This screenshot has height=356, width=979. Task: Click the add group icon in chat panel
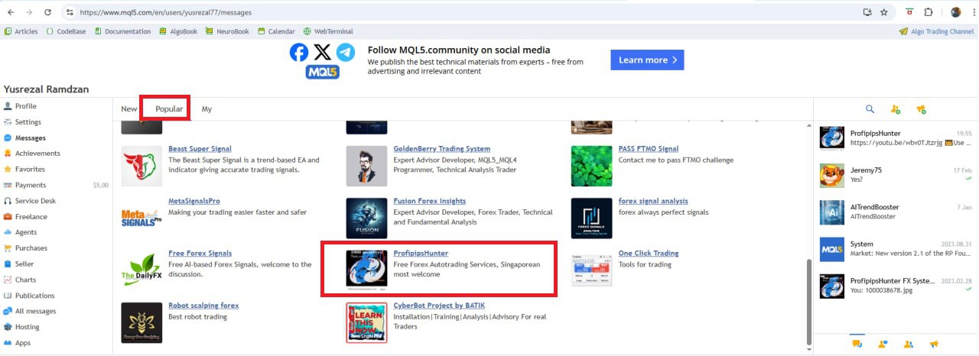click(x=896, y=109)
